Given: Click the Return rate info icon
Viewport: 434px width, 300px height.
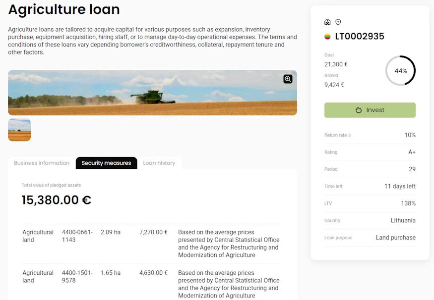Looking at the screenshot, I should pos(349,135).
